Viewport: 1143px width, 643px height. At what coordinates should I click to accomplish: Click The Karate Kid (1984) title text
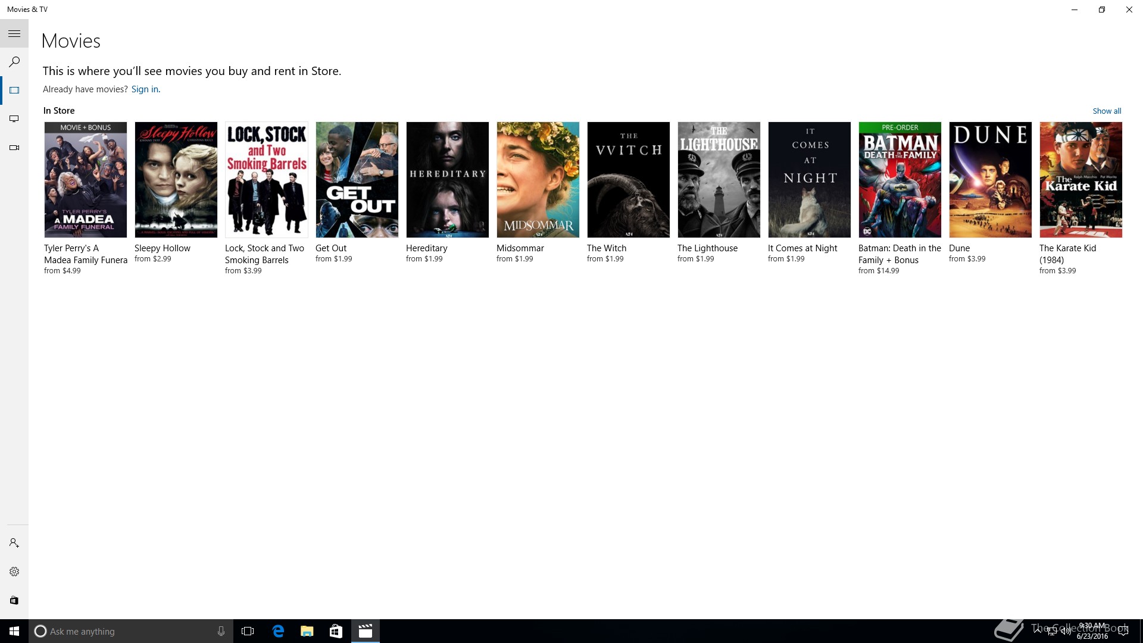(x=1068, y=254)
